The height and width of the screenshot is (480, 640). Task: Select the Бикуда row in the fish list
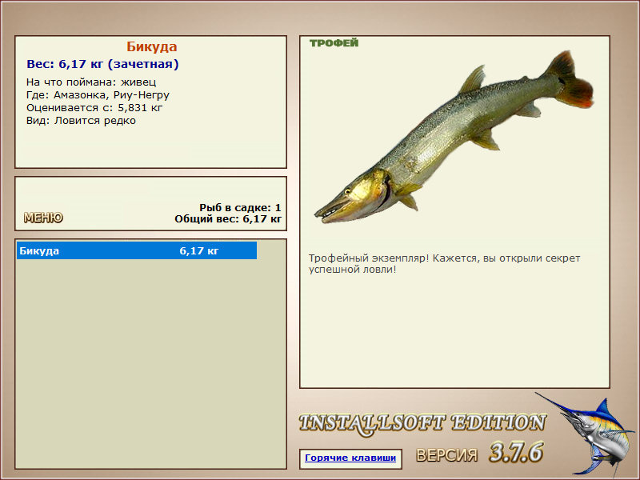(137, 250)
